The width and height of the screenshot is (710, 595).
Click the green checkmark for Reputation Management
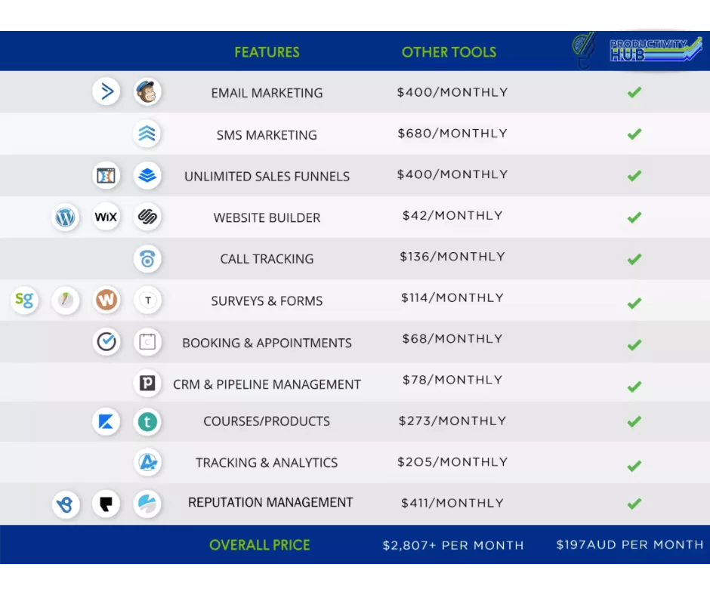click(x=634, y=503)
